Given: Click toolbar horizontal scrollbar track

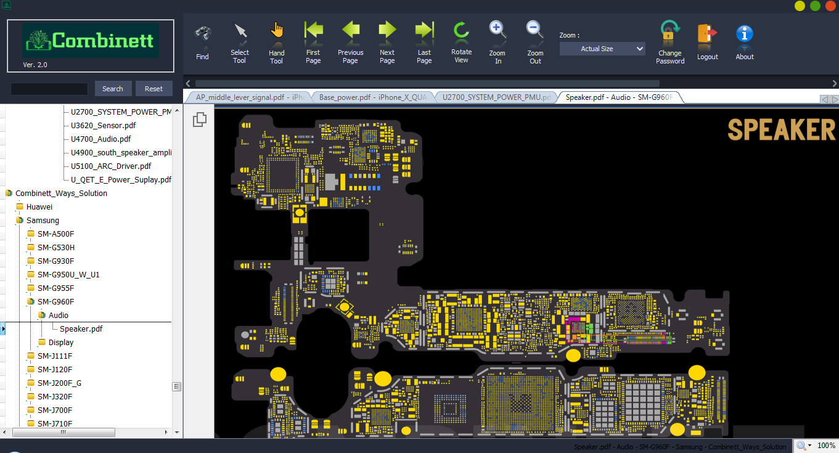Looking at the screenshot, I should [427, 83].
